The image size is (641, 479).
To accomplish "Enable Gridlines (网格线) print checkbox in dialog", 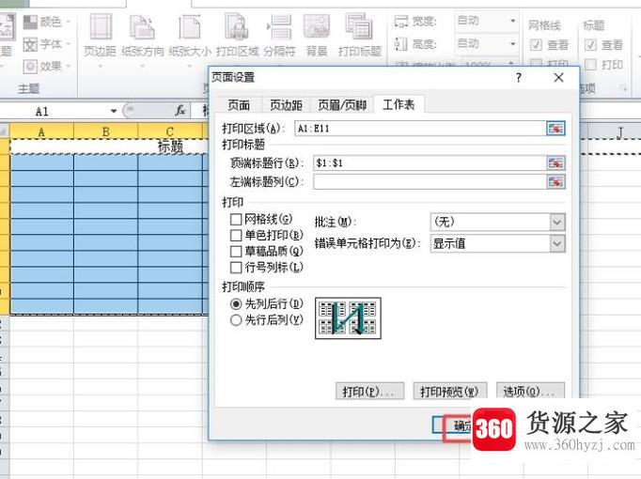I will (x=236, y=220).
